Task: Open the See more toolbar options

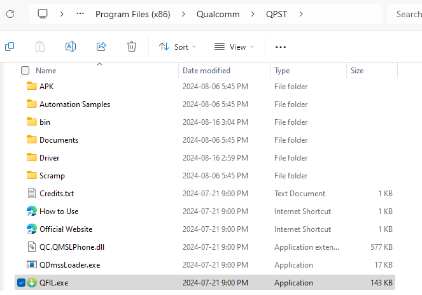Action: 281,47
